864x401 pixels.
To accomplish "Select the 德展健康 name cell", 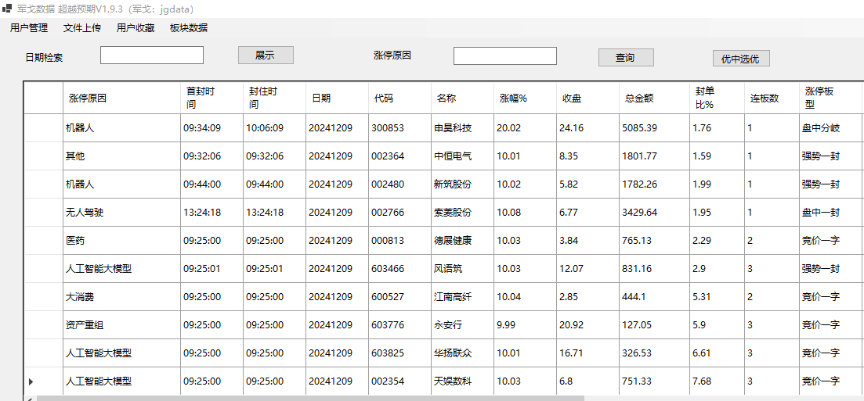I will pos(462,241).
